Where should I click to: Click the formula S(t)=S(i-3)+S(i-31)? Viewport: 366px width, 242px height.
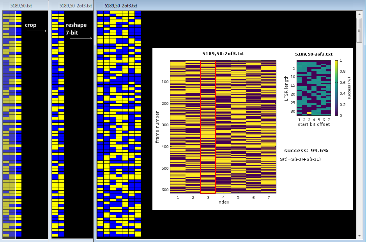[x=300, y=159]
